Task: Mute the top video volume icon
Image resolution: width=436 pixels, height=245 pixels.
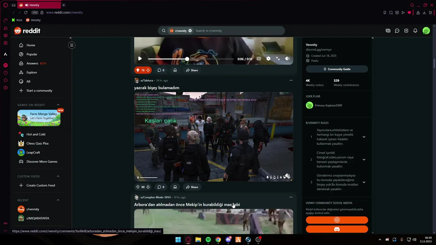Action: [x=287, y=59]
